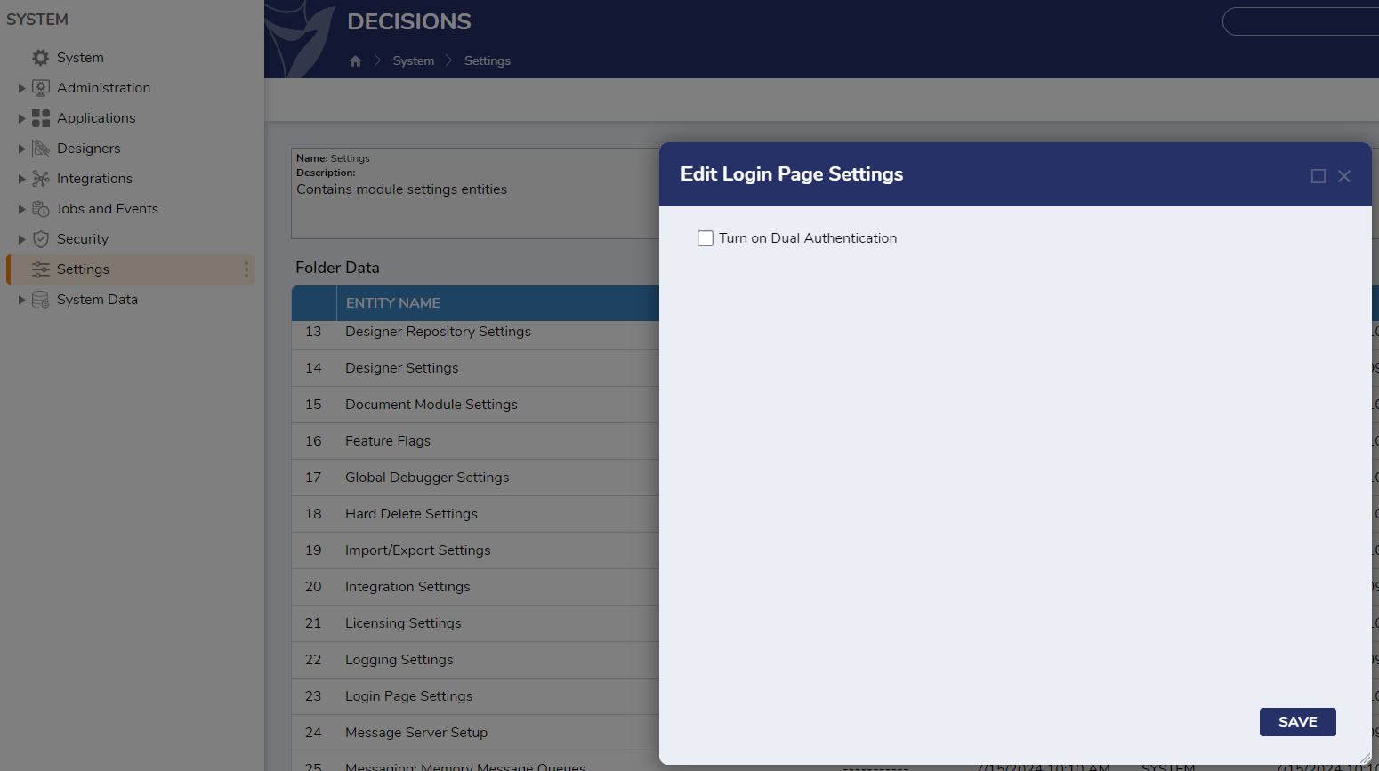The width and height of the screenshot is (1379, 771).
Task: Expand the System Data tree arrow
Action: point(21,300)
